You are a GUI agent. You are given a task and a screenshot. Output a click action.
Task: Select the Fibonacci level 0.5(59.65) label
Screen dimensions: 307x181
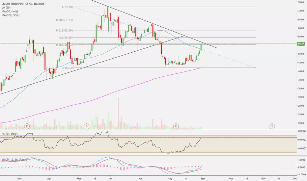[66, 38]
